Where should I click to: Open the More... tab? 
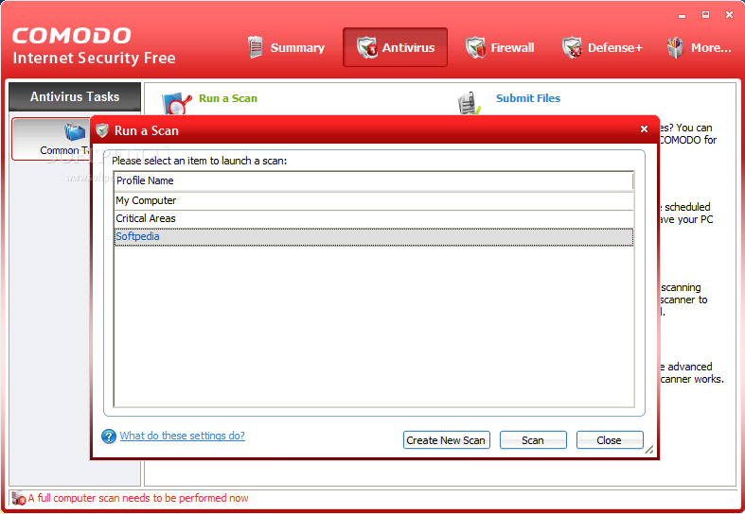[x=699, y=47]
